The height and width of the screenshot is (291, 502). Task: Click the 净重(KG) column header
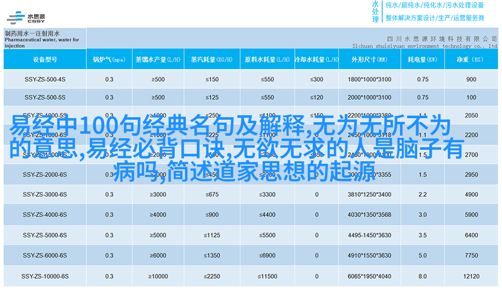click(470, 60)
